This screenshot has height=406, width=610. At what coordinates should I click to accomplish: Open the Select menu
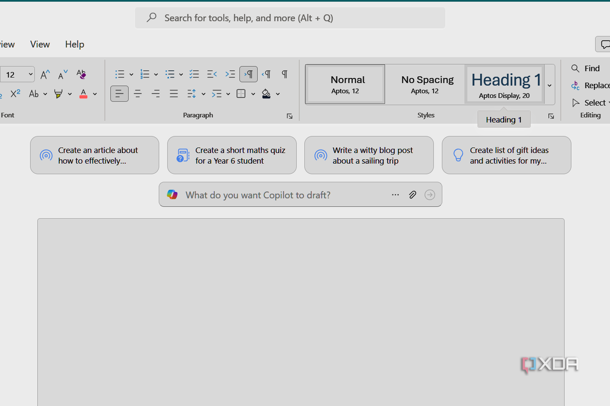point(590,103)
